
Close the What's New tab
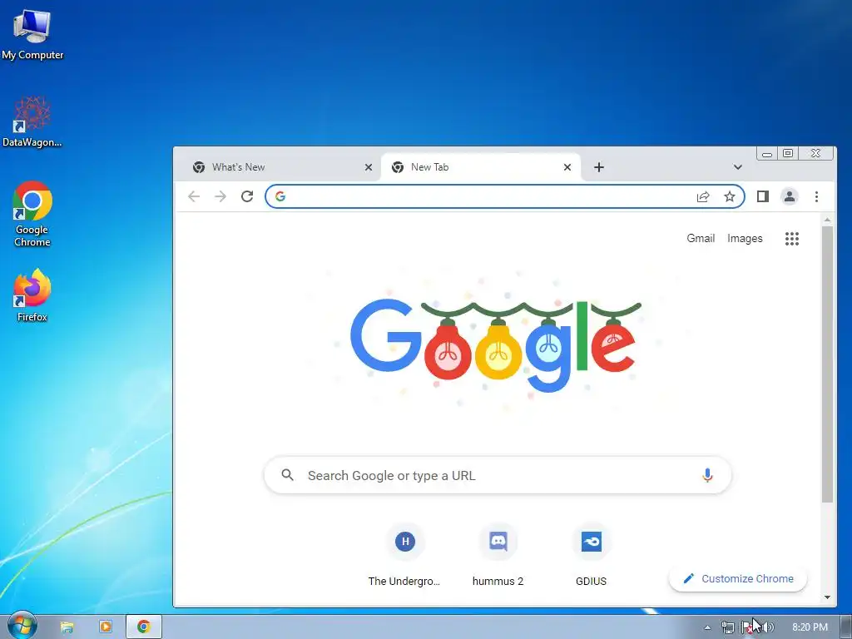click(369, 167)
